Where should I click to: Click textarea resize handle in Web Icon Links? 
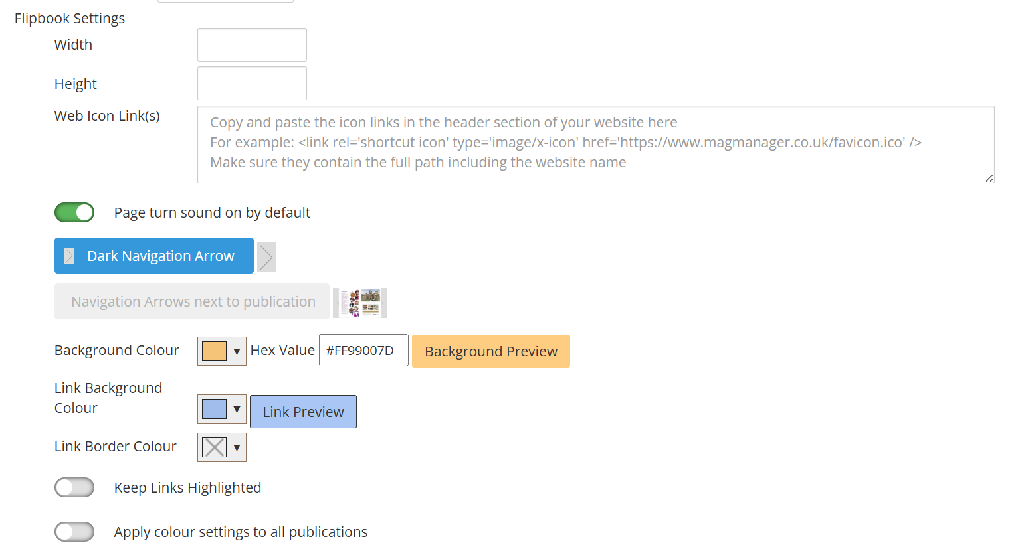tap(989, 178)
